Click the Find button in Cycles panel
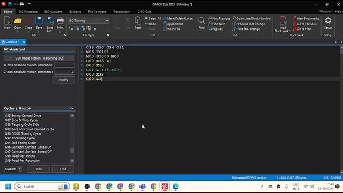The width and height of the screenshot is (343, 193). point(63,169)
